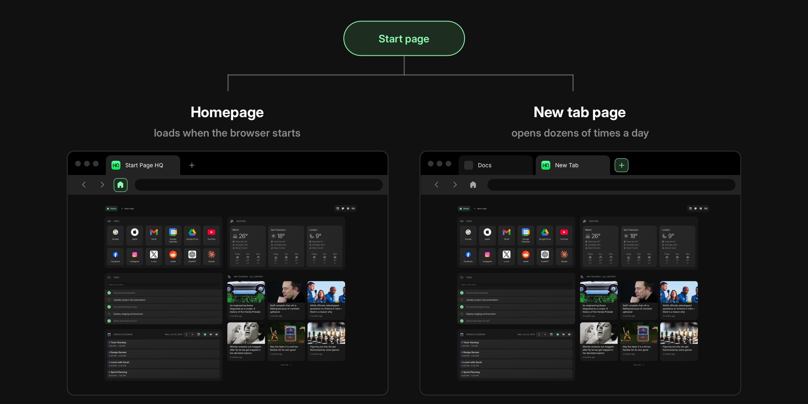Select the last list-view button in Homepage calendar
Viewport: 808px width, 404px height.
pyautogui.click(x=217, y=335)
